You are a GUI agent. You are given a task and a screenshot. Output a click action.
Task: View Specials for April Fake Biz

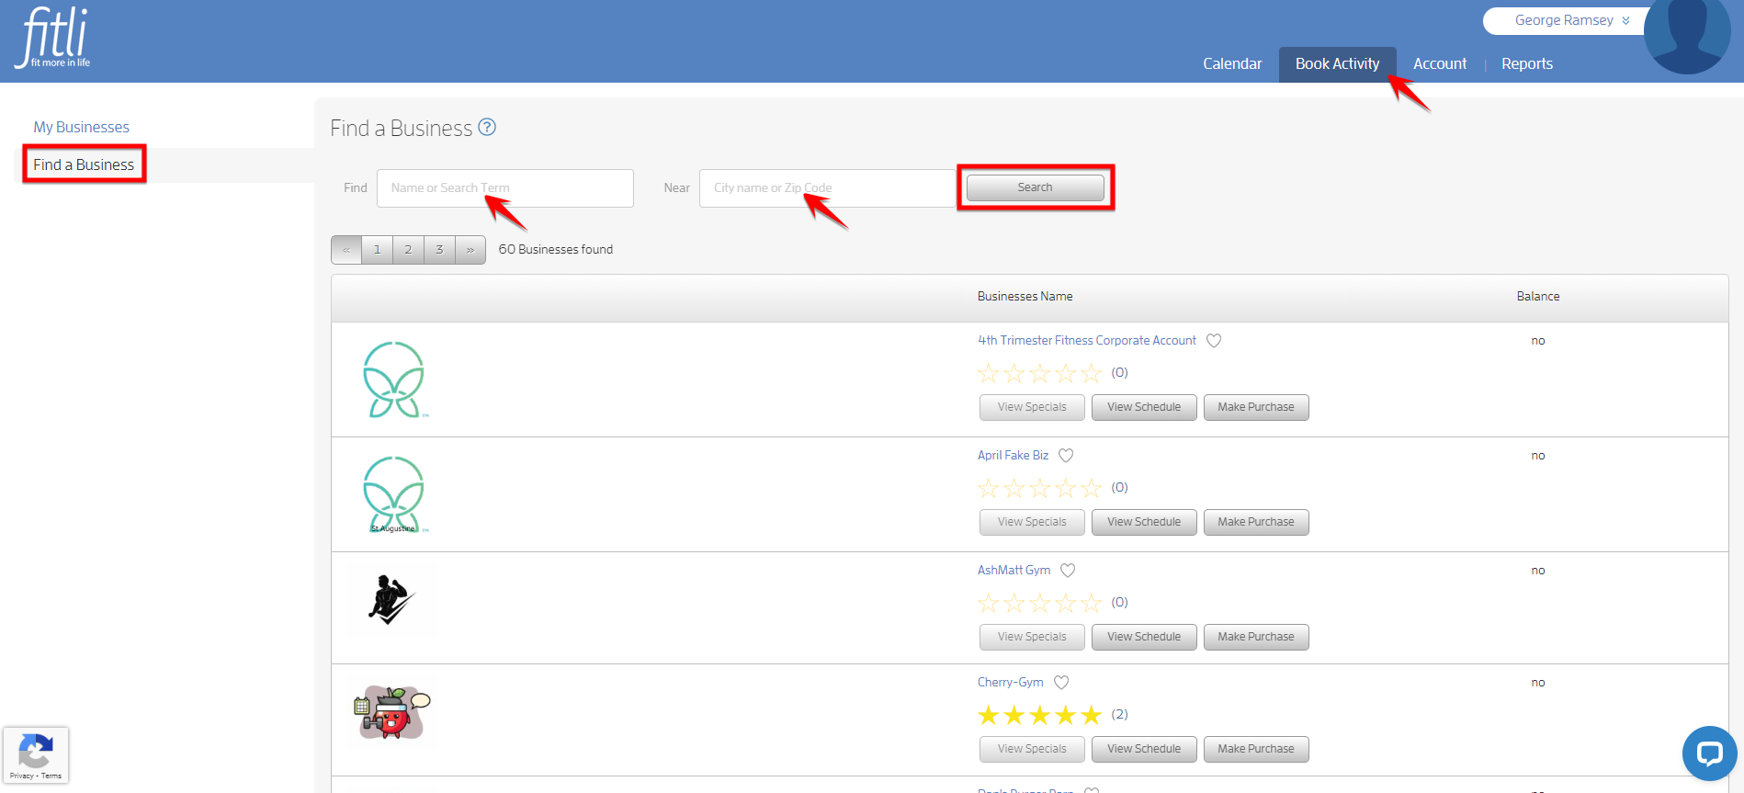[1032, 522]
